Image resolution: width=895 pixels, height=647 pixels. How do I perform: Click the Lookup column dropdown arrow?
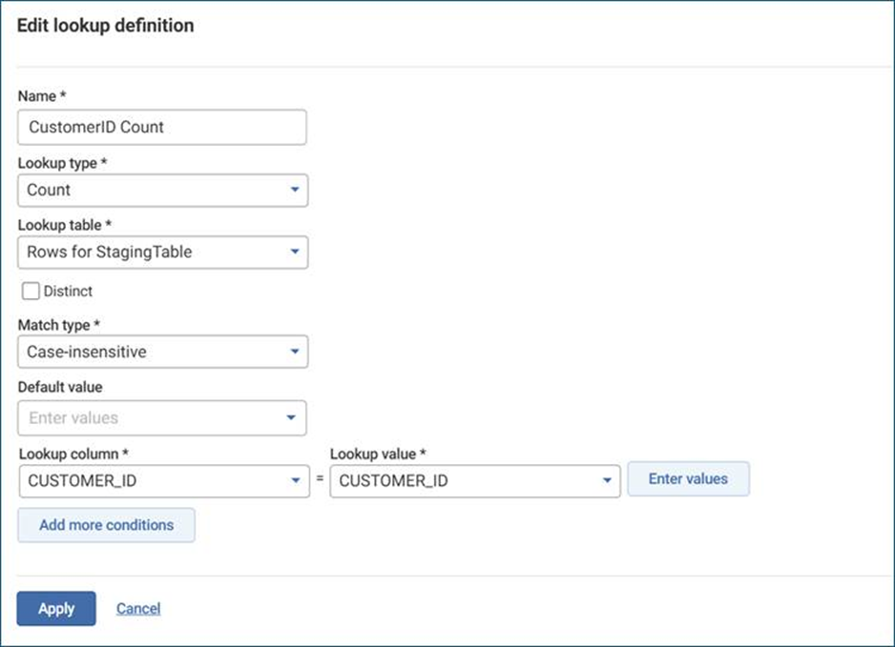click(295, 481)
